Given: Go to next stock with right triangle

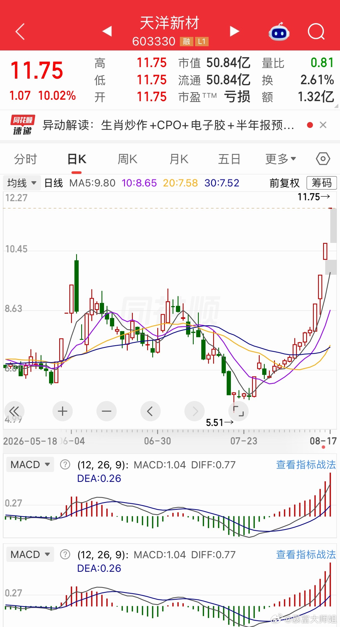Looking at the screenshot, I should 234,31.
